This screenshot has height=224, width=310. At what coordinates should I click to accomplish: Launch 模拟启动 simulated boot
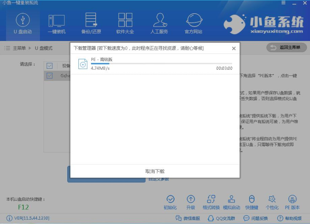(x=232, y=202)
